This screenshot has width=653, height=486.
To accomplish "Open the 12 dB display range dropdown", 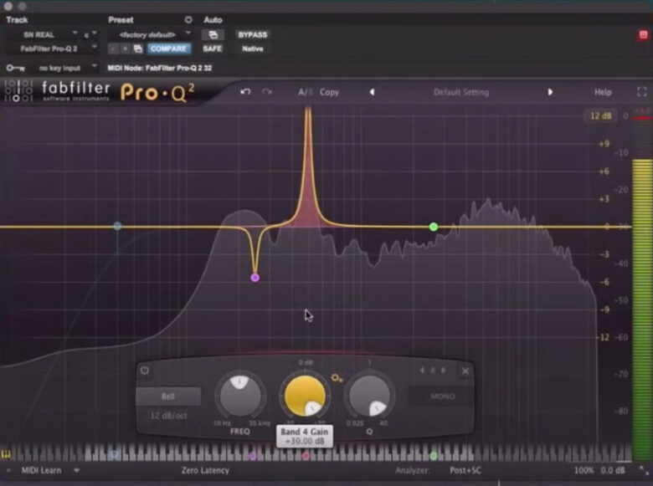I will [x=600, y=115].
